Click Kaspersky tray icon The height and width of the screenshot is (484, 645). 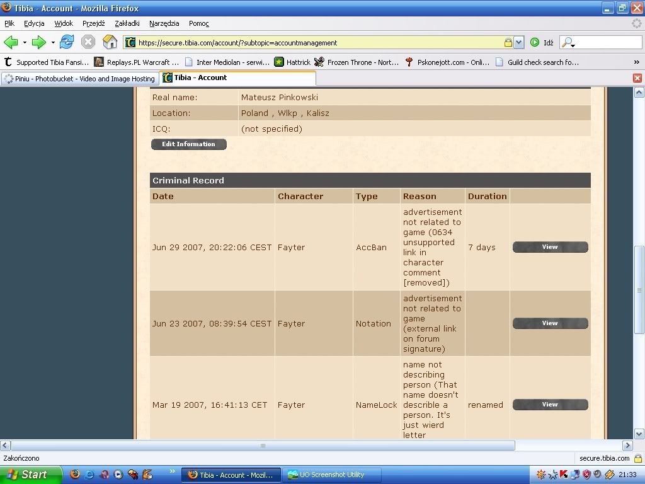click(x=564, y=474)
